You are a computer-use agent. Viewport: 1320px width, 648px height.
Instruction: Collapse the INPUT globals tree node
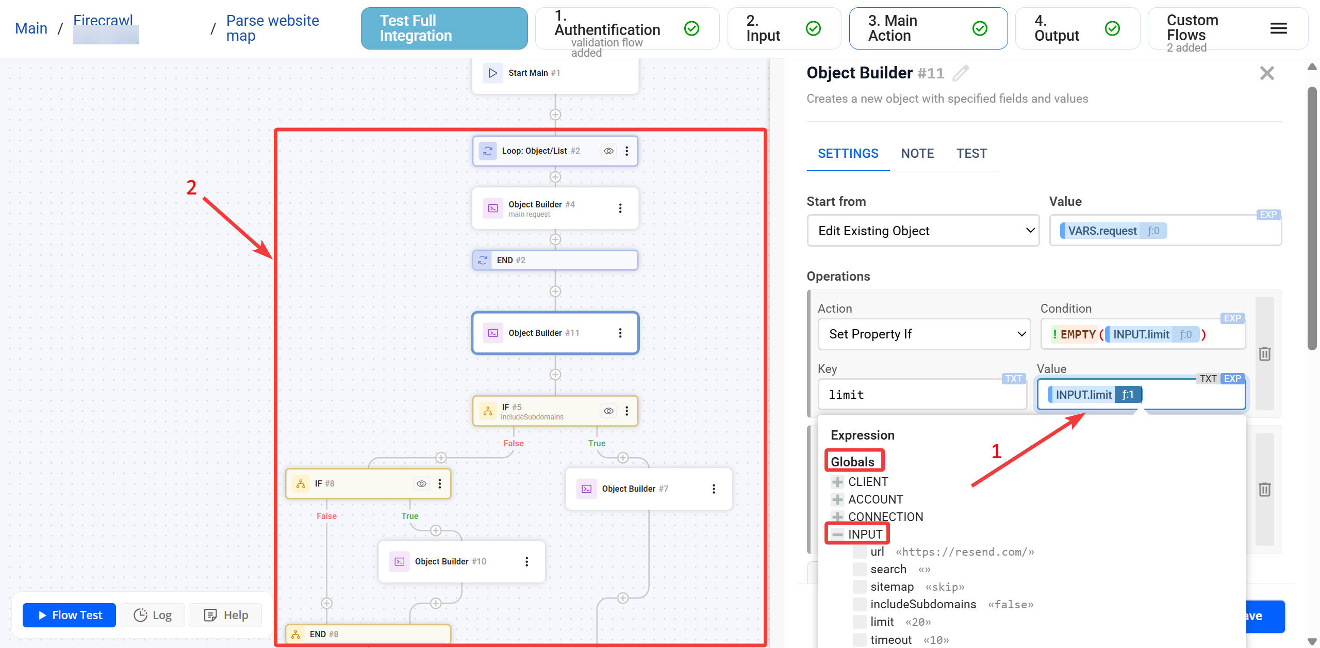click(837, 534)
